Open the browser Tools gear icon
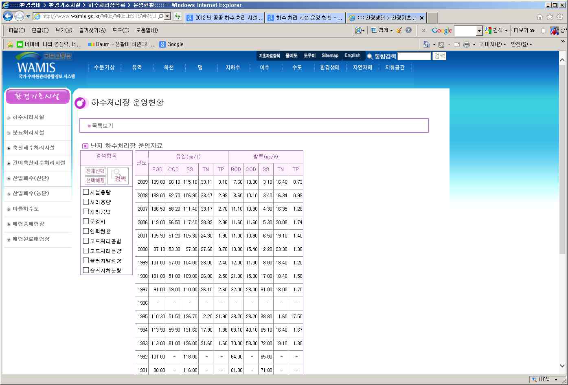Viewport: 568px width, 385px height. pyautogui.click(x=560, y=17)
